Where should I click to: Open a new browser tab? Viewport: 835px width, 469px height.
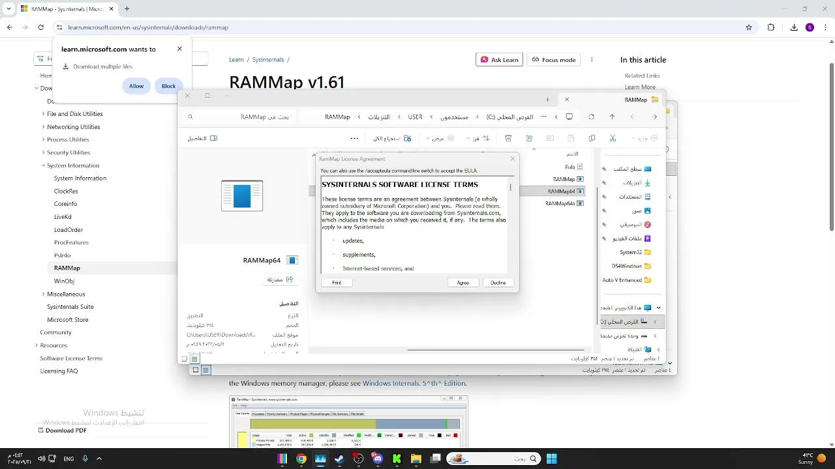(127, 9)
